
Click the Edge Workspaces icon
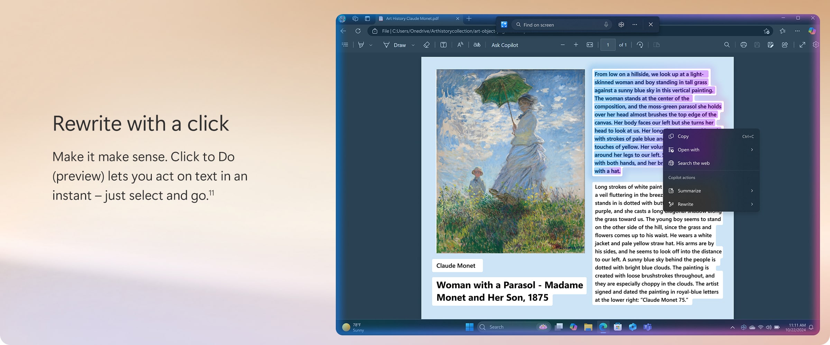(355, 19)
